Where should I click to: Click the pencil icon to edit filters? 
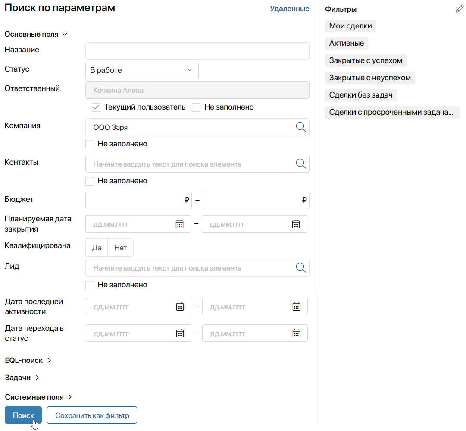tap(460, 9)
